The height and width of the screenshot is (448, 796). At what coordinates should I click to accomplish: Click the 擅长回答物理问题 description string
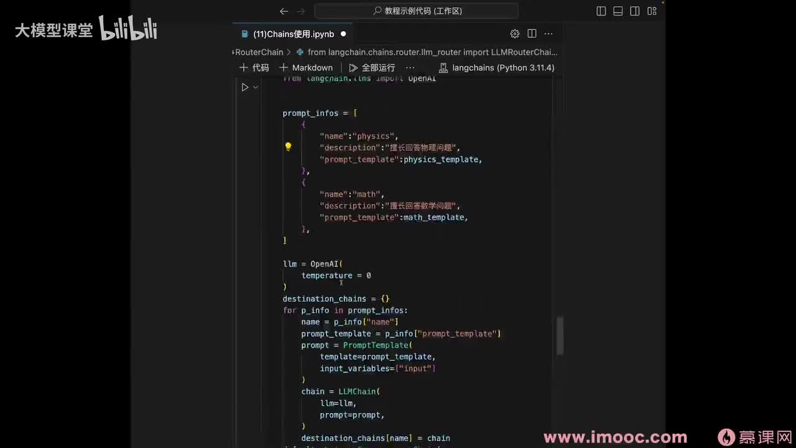tap(422, 147)
